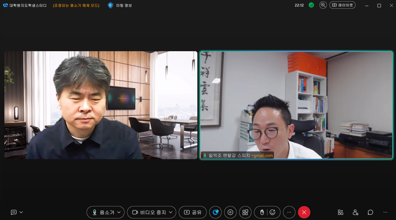Viewport: 396px width, 220px height.
Task: Expand the audio options arrow beside 음소거
Action: tap(119, 212)
